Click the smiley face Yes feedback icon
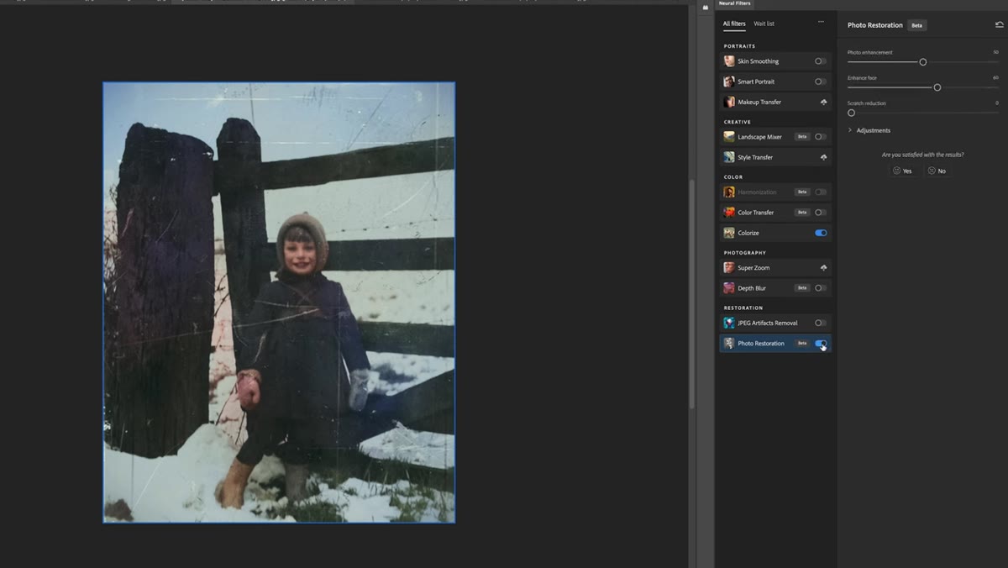Viewport: 1008px width, 568px height. [897, 171]
